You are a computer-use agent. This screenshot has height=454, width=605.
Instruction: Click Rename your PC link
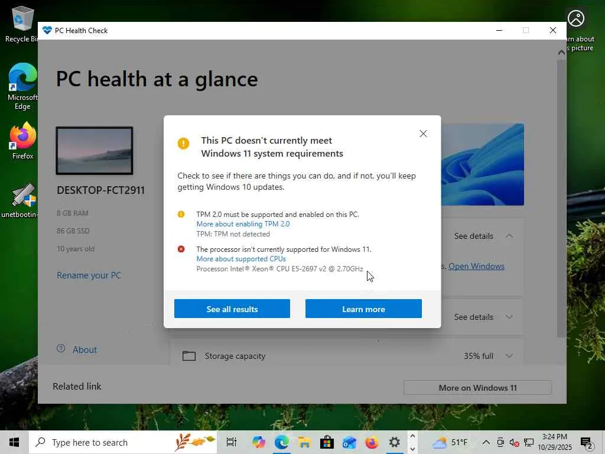click(89, 275)
